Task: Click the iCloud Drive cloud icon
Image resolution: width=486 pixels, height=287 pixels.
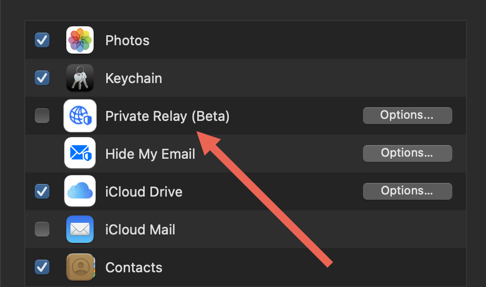Action: pos(80,191)
